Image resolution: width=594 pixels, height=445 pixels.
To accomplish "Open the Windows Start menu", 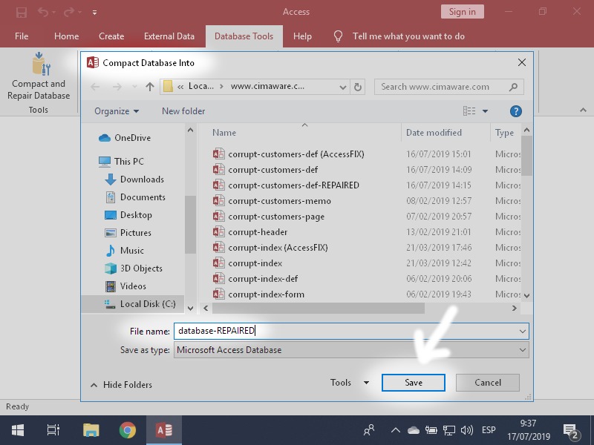I will pos(17,430).
